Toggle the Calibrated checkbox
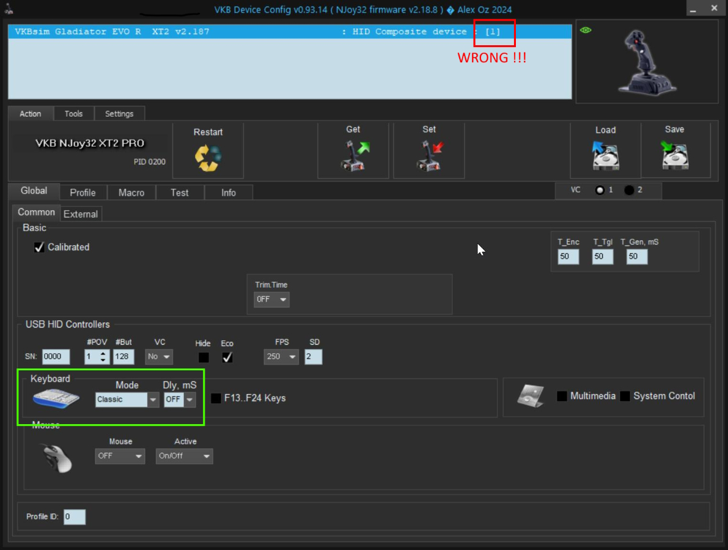Viewport: 728px width, 550px height. point(39,248)
